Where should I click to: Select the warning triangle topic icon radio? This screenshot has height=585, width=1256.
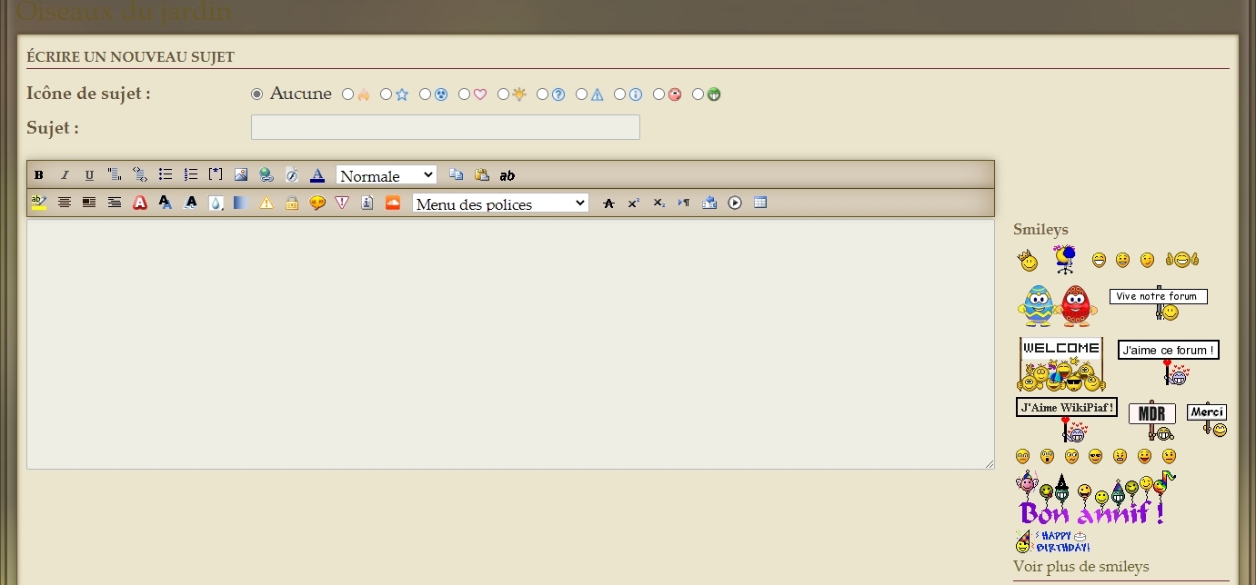[x=582, y=94]
